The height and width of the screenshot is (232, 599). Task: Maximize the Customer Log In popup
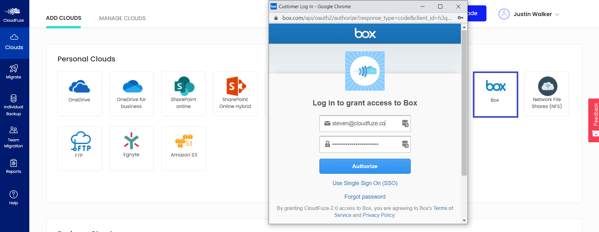click(440, 6)
